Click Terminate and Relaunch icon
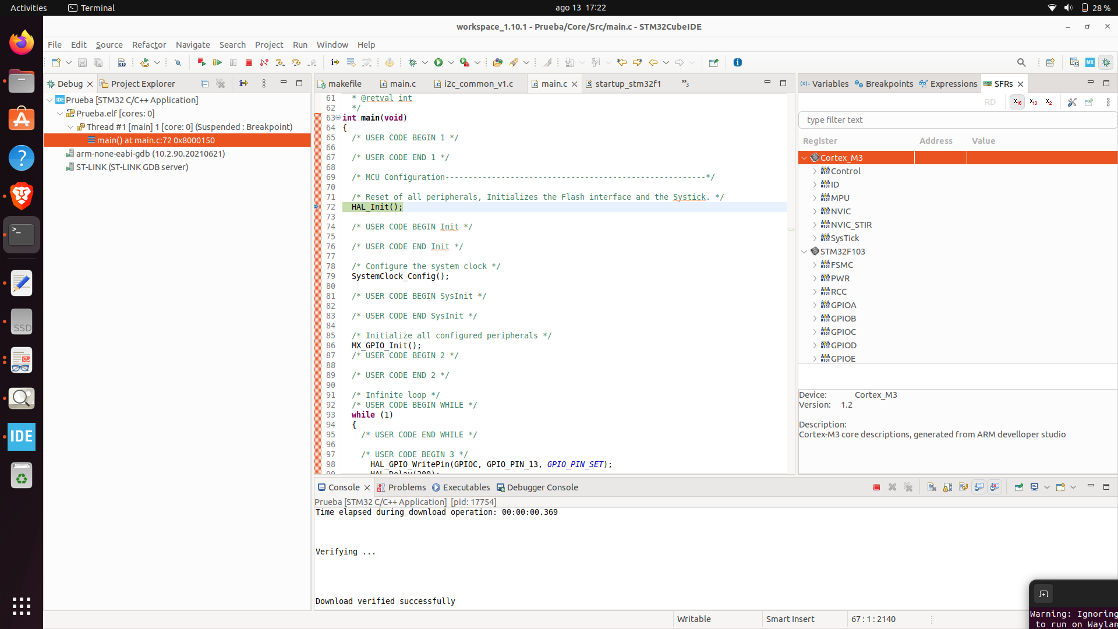The height and width of the screenshot is (629, 1118). tap(201, 62)
